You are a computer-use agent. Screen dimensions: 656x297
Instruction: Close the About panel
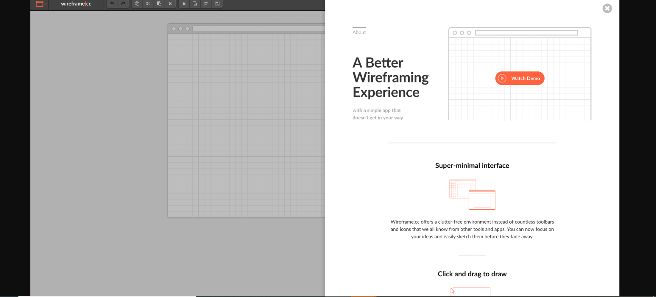607,8
